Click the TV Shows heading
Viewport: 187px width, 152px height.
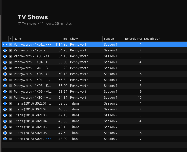pyautogui.click(x=33, y=17)
